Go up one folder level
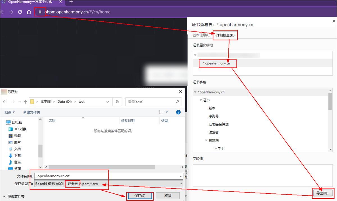The height and width of the screenshot is (201, 337). [25, 102]
